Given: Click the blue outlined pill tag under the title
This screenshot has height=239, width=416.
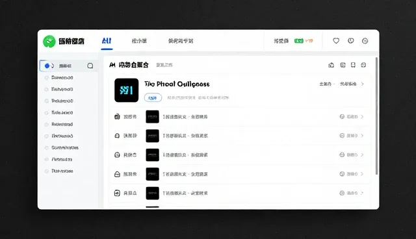Looking at the screenshot, I should (153, 98).
